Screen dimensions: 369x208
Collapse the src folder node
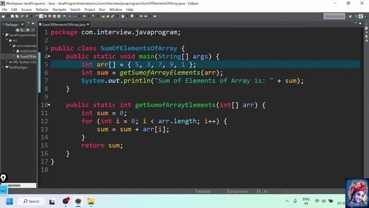click(7, 40)
